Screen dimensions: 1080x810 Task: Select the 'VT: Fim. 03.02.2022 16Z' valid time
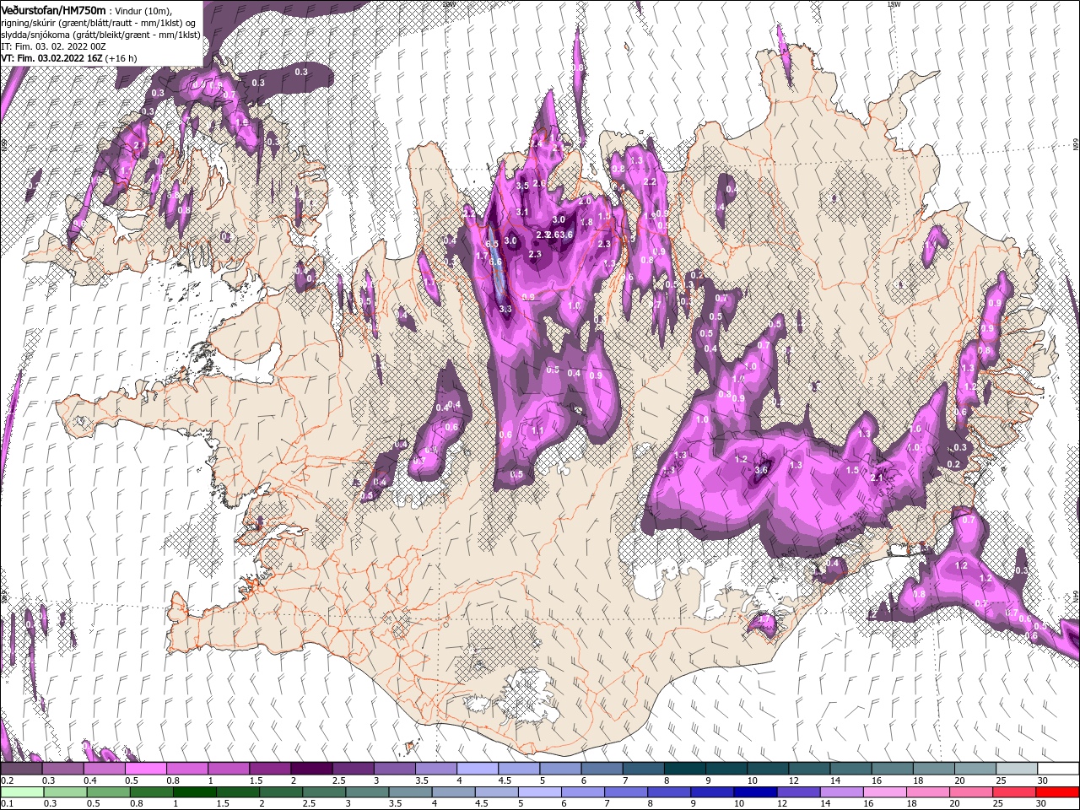point(52,58)
